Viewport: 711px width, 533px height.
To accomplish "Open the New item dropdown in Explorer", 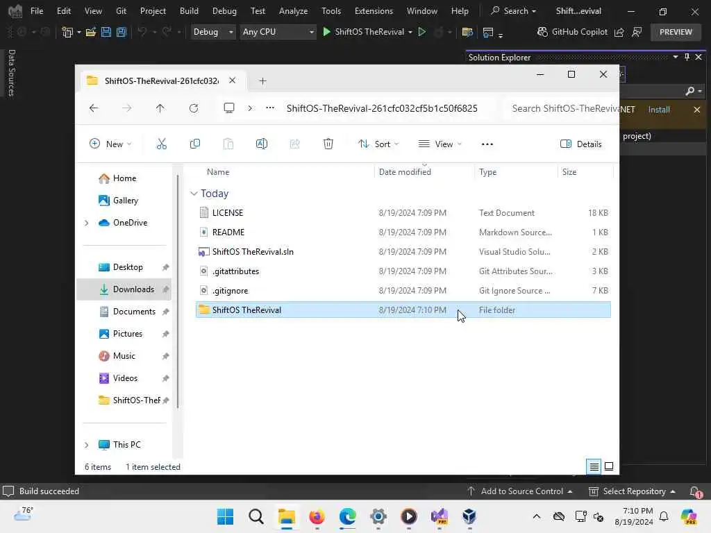I will [x=110, y=144].
